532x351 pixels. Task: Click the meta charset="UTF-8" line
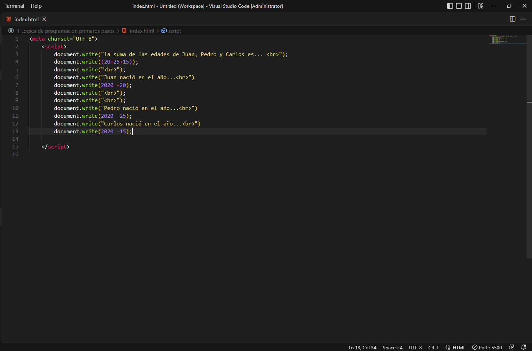click(64, 39)
